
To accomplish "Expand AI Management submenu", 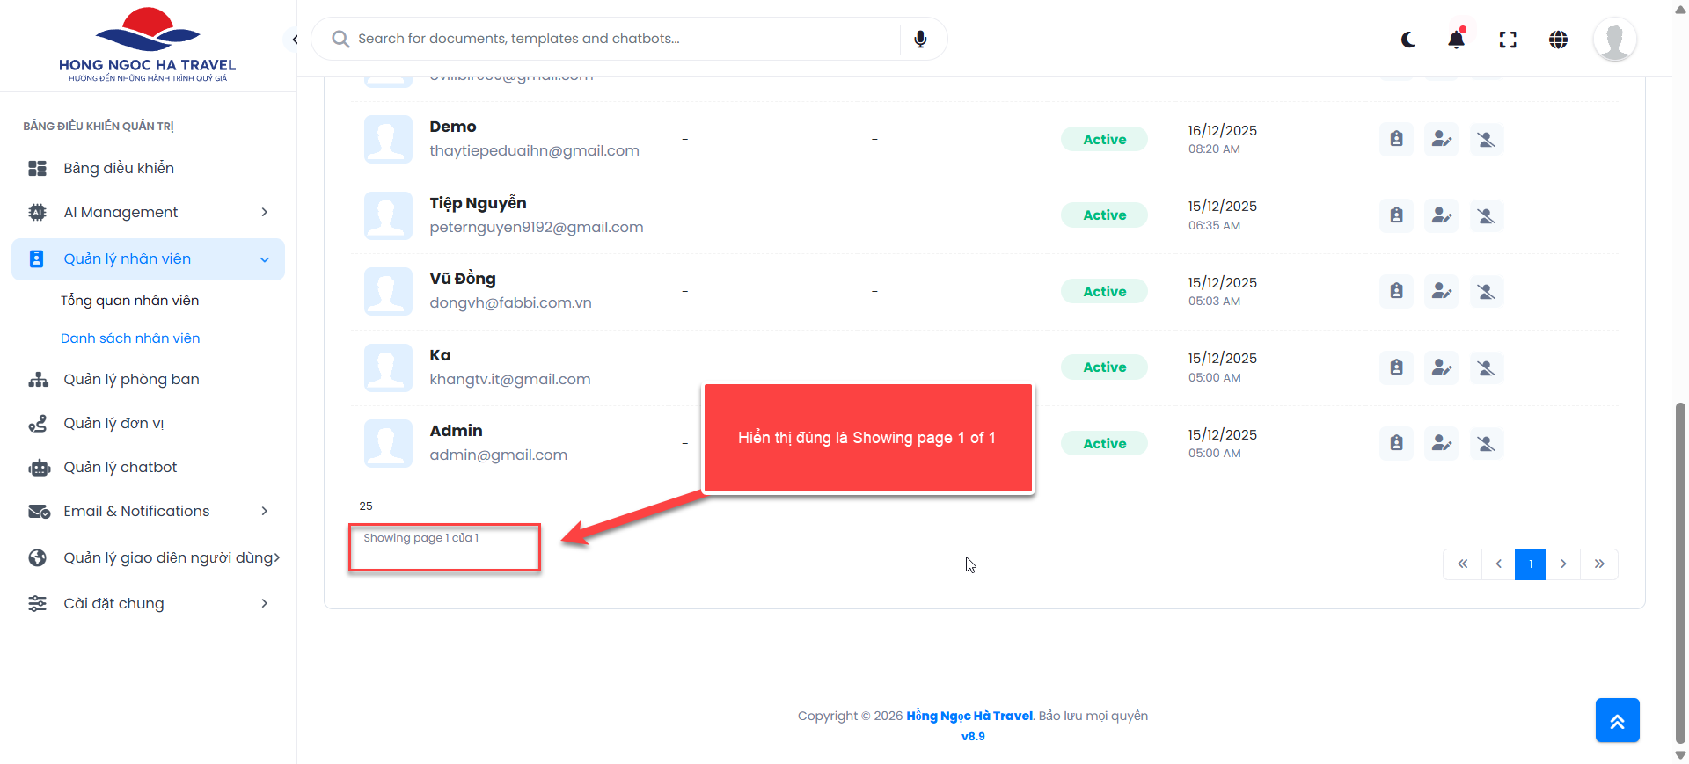I will coord(264,212).
